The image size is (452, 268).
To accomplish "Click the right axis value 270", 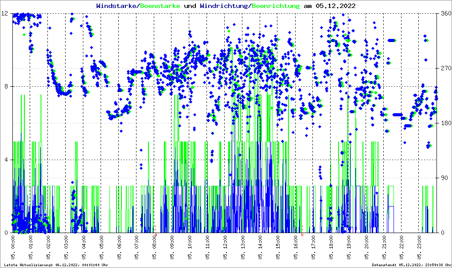I will click(446, 69).
